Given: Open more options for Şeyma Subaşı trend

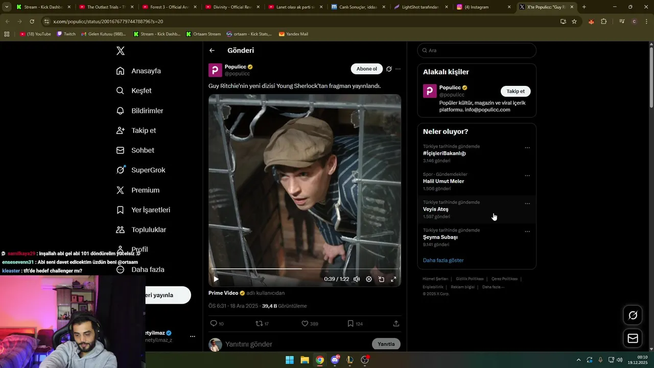Looking at the screenshot, I should (x=527, y=232).
